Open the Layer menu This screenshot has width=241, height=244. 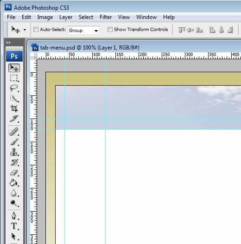tap(66, 17)
